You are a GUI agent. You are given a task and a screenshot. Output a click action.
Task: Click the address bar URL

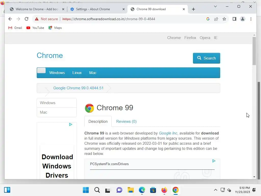(109, 19)
